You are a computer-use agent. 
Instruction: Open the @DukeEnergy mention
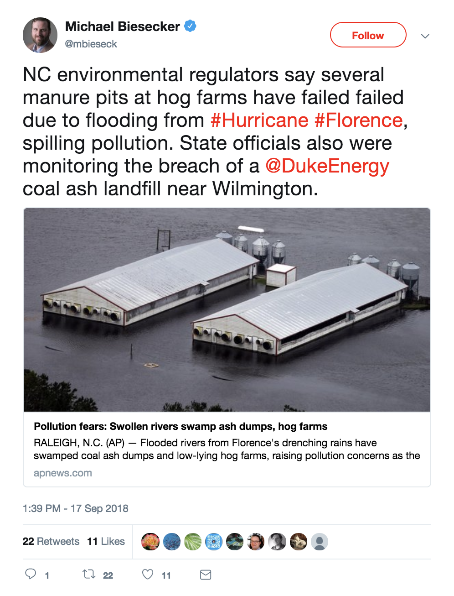(x=327, y=166)
